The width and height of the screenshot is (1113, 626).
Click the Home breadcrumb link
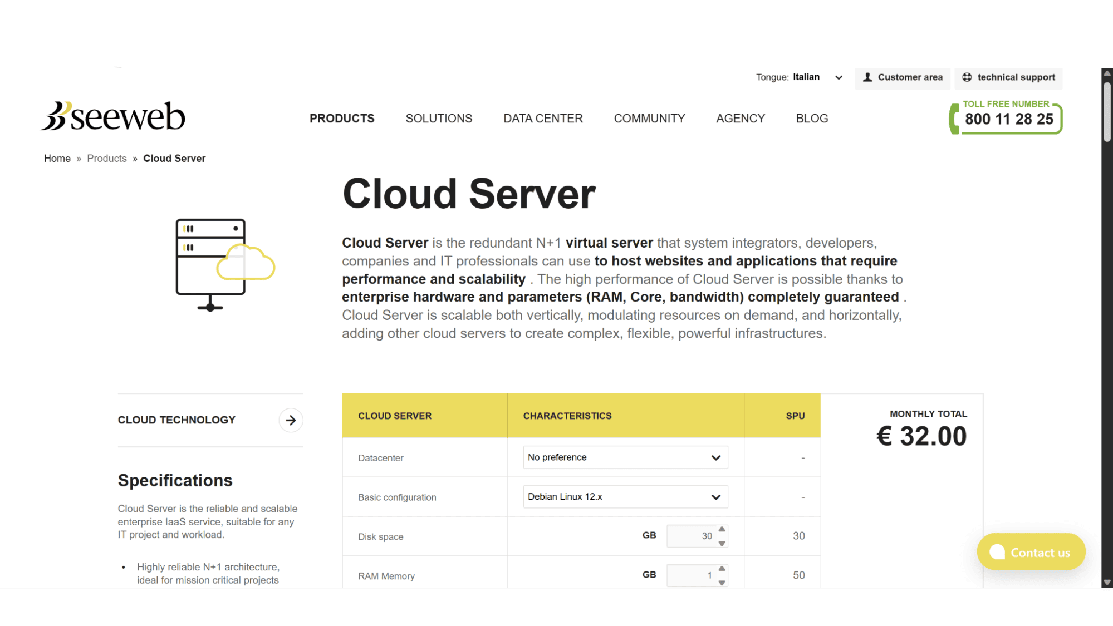point(57,159)
